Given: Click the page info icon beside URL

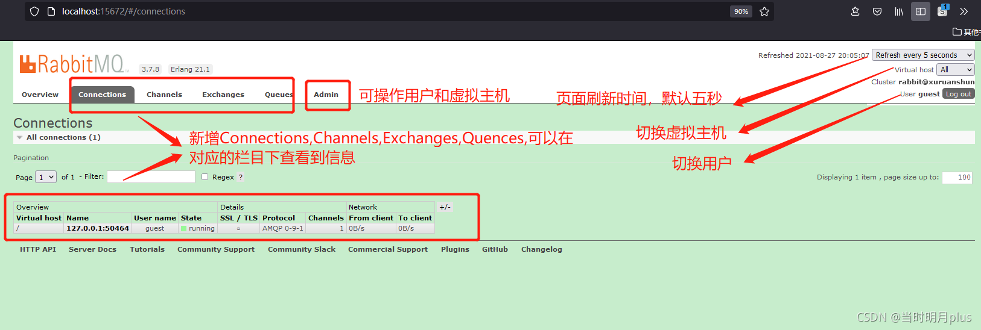Looking at the screenshot, I should click(x=51, y=11).
